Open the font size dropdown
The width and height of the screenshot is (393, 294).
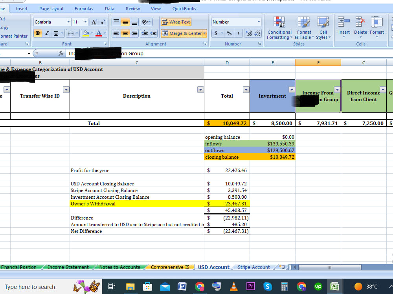click(x=85, y=22)
